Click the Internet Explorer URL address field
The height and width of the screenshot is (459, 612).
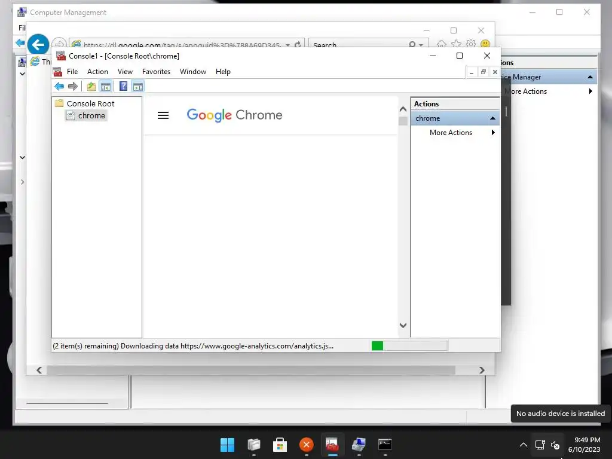click(x=182, y=44)
